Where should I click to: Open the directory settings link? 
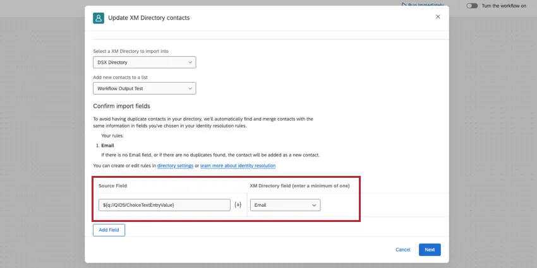point(175,166)
